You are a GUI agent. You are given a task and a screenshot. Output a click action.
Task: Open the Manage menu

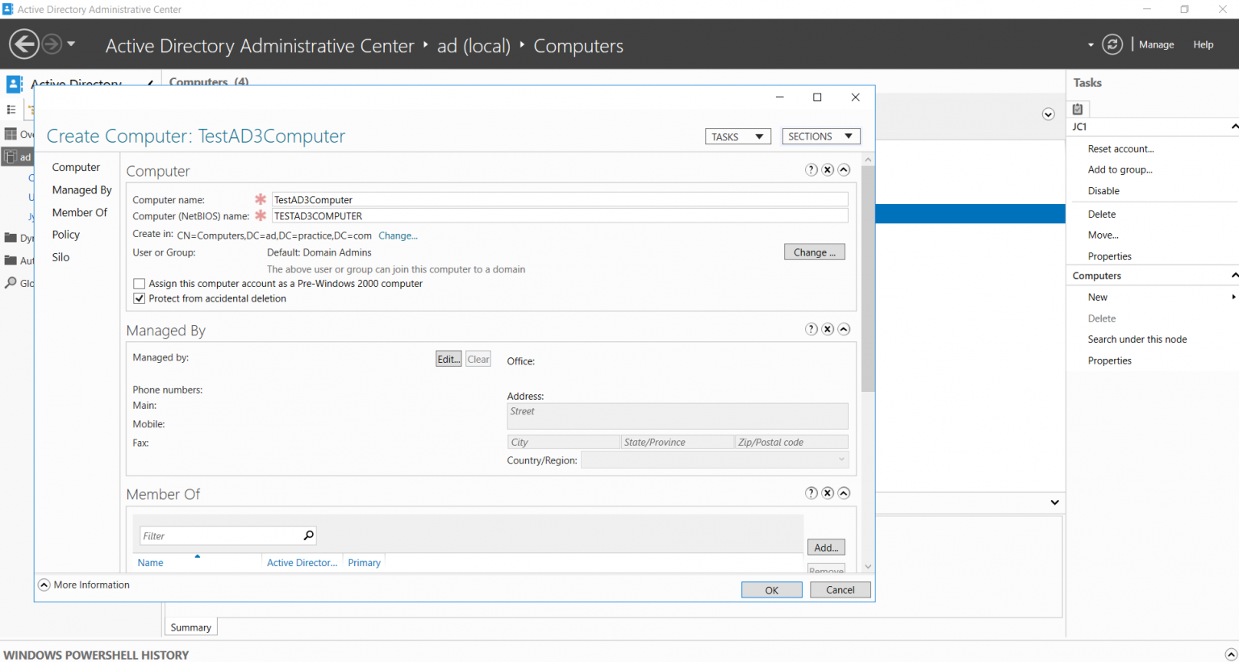pos(1156,44)
